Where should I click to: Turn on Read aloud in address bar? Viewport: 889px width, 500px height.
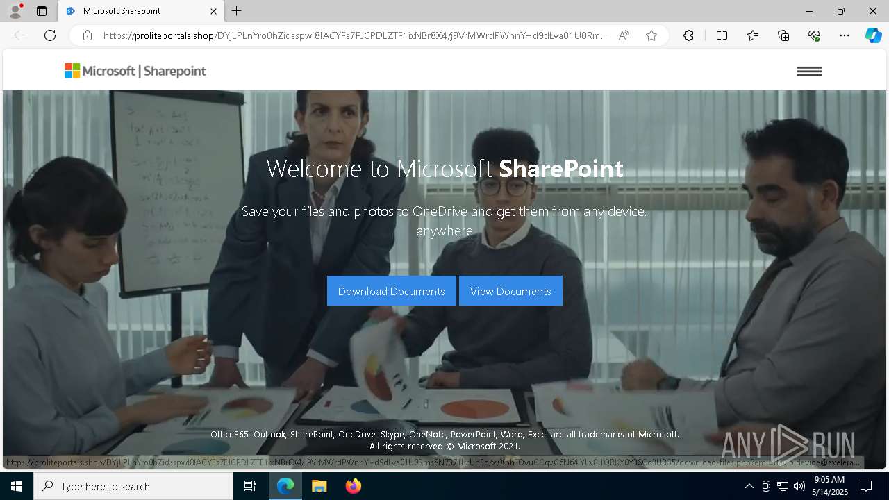tap(624, 35)
